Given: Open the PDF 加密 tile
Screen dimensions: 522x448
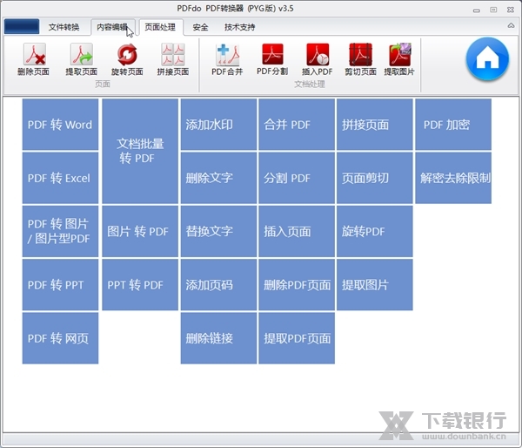Looking at the screenshot, I should coord(453,125).
